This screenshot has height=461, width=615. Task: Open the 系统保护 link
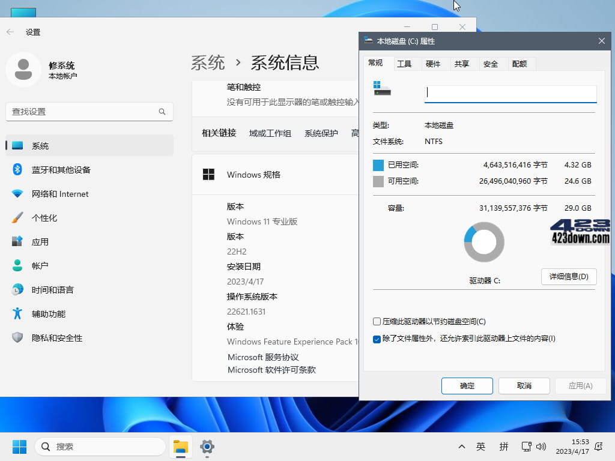coord(322,133)
